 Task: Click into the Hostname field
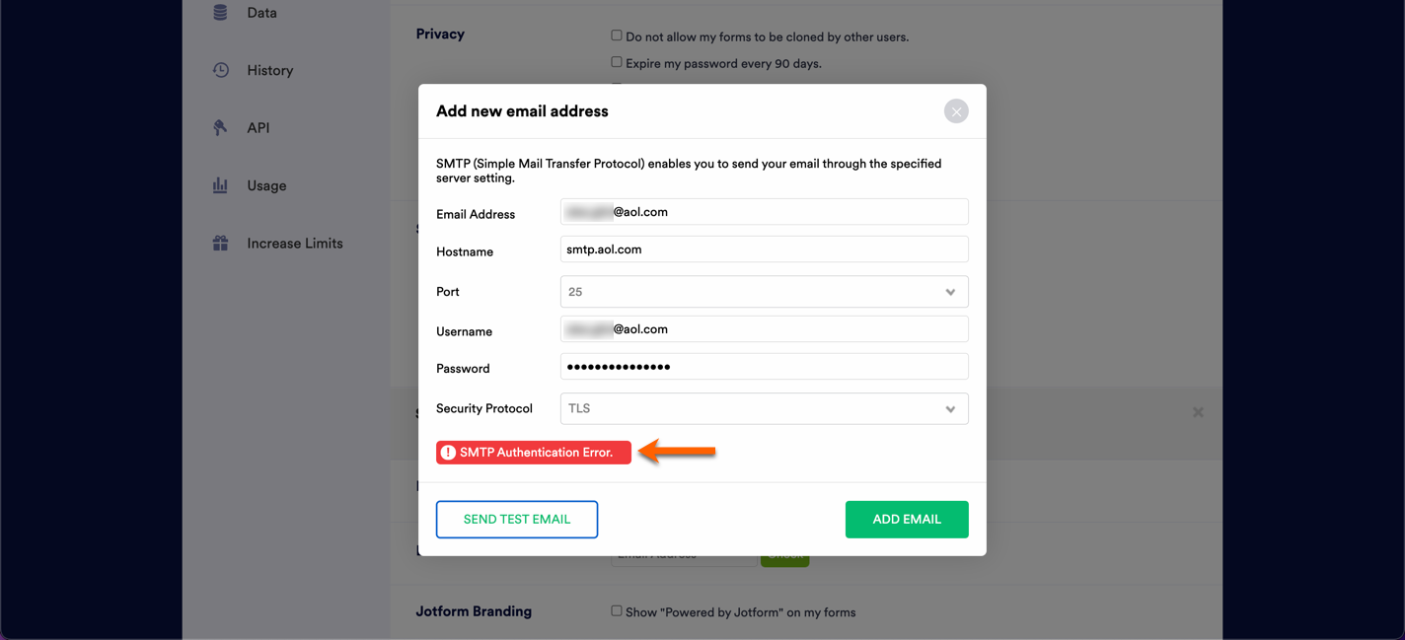pyautogui.click(x=764, y=249)
